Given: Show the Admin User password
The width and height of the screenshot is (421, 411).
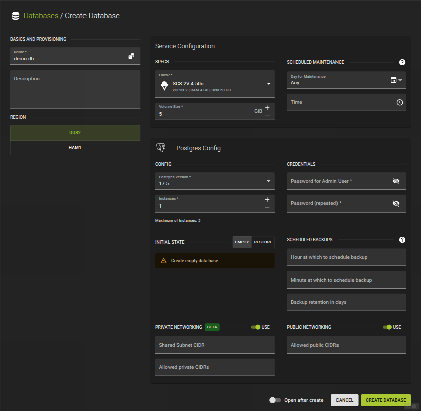Looking at the screenshot, I should point(396,181).
